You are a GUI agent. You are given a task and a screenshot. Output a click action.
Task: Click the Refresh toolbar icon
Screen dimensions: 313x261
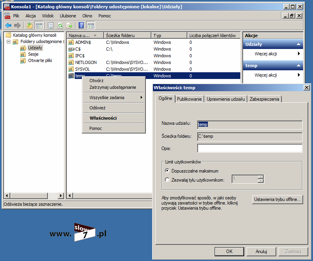tap(60, 26)
